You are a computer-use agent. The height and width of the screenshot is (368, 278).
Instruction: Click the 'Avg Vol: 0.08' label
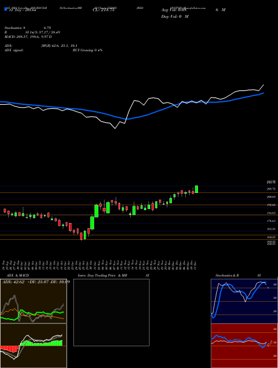pos(173,10)
